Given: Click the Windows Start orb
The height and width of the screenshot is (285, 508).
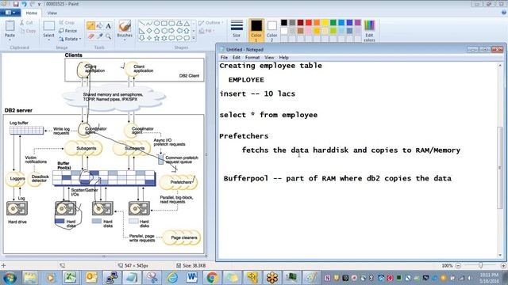Looking at the screenshot, I should [x=10, y=278].
